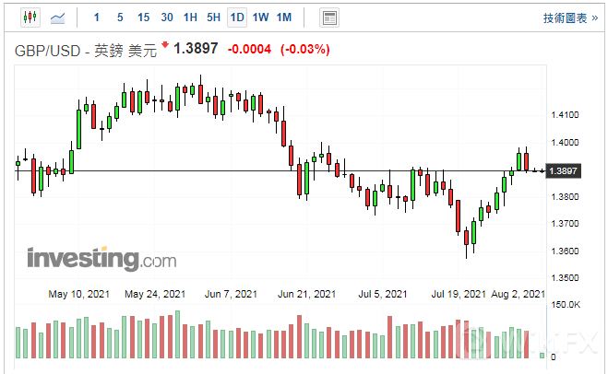
Task: Select the 5-minute timeframe
Action: click(120, 18)
